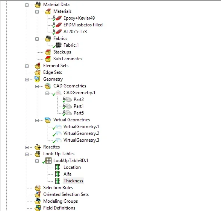This screenshot has height=211, width=221.
Task: Expand the Element Sets node
Action: click(x=27, y=66)
